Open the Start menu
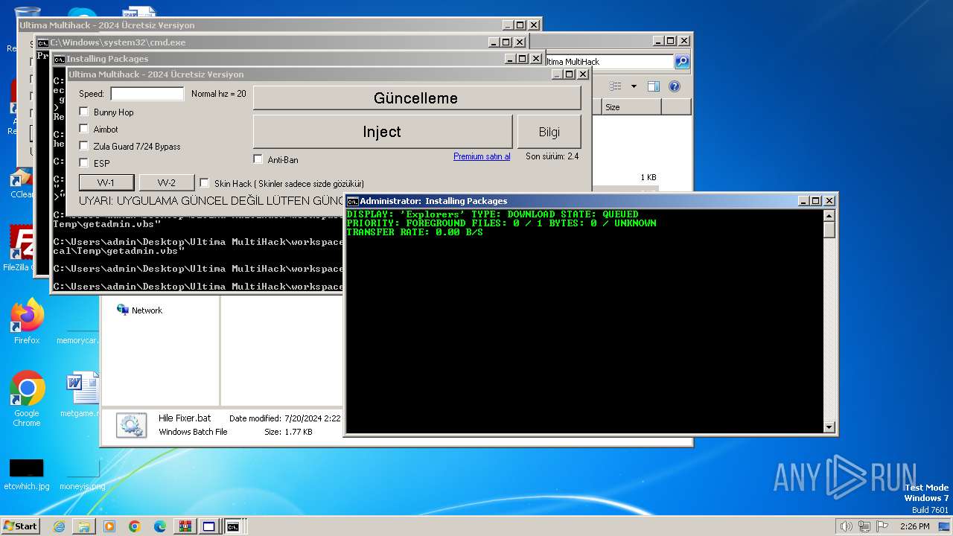Image resolution: width=953 pixels, height=536 pixels. tap(21, 526)
